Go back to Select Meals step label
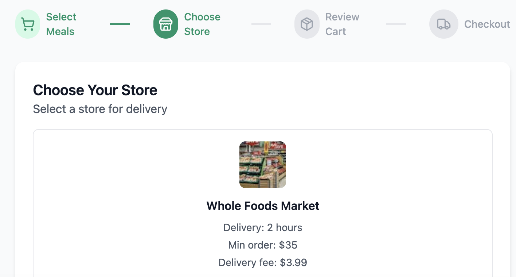This screenshot has width=516, height=277. 61,24
